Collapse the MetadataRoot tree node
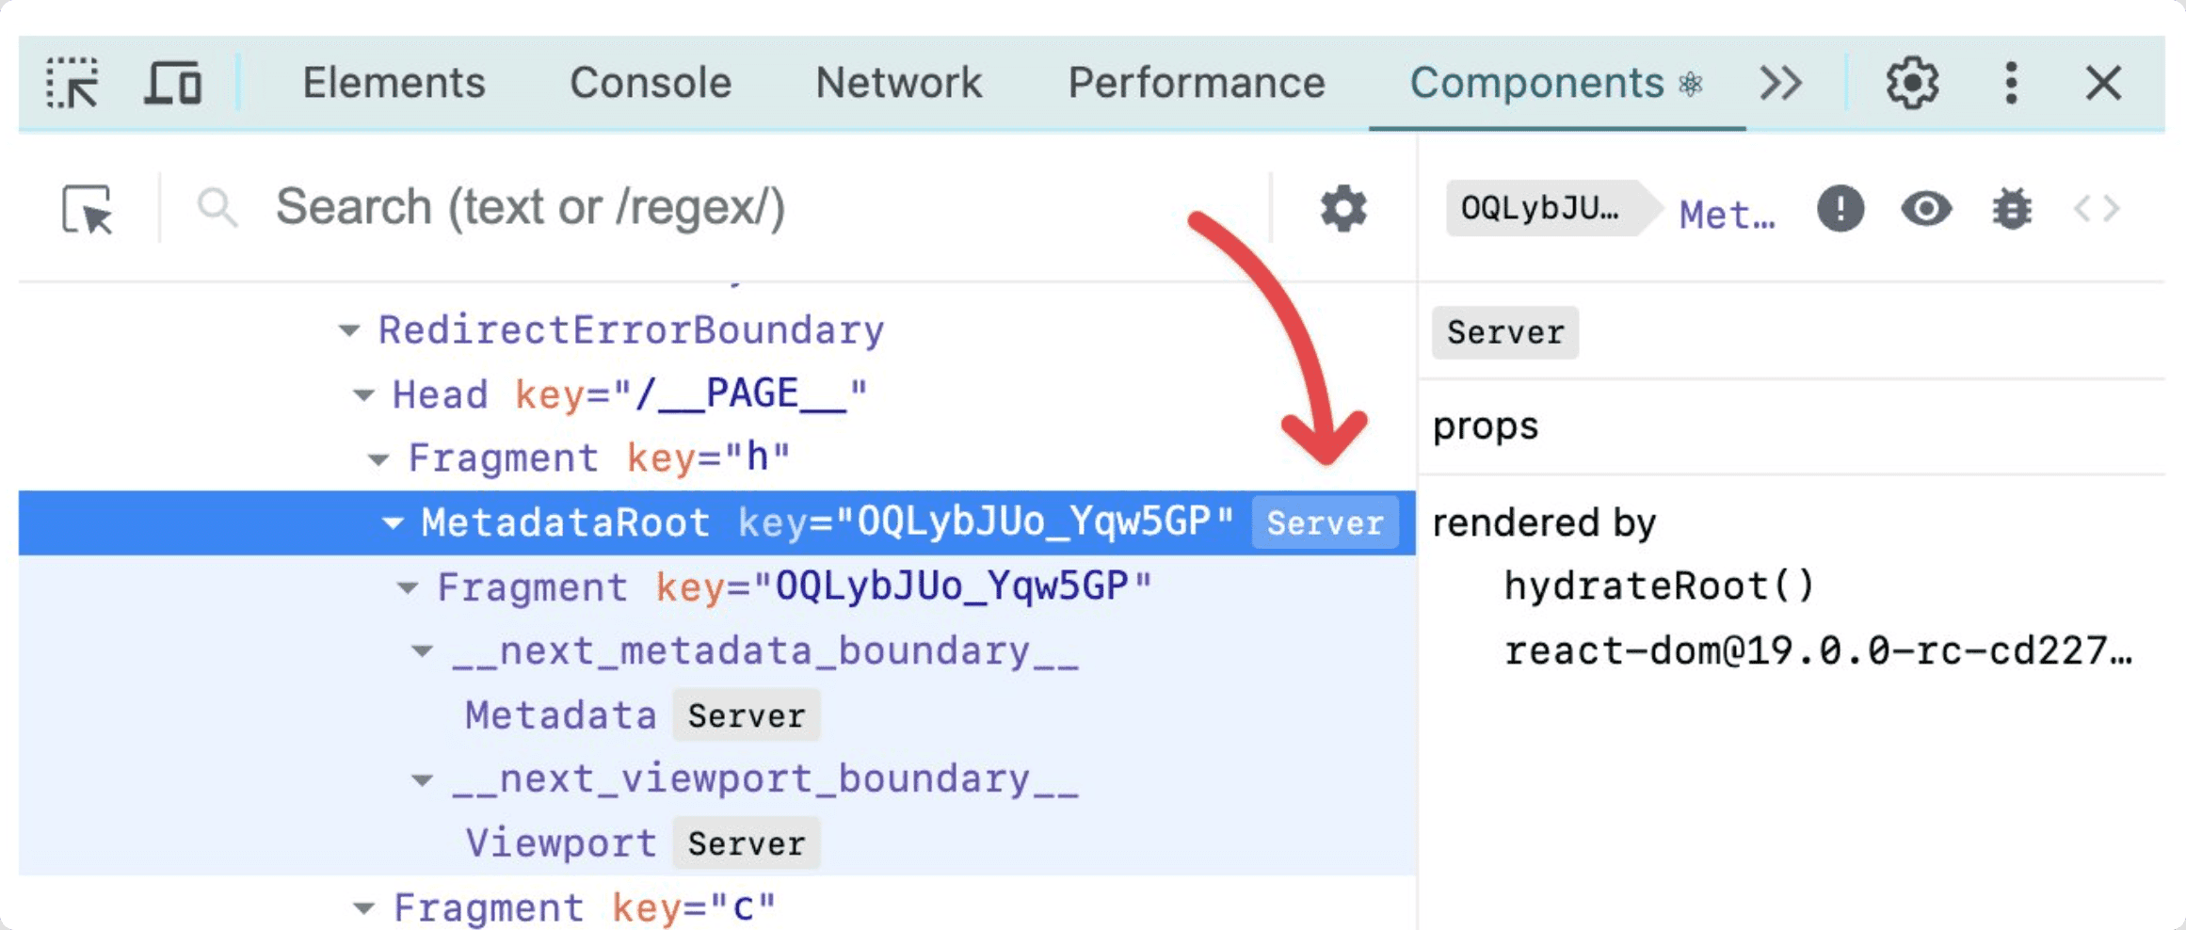 [x=393, y=522]
